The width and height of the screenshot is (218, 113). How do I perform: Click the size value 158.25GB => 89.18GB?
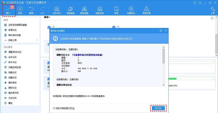[88, 69]
